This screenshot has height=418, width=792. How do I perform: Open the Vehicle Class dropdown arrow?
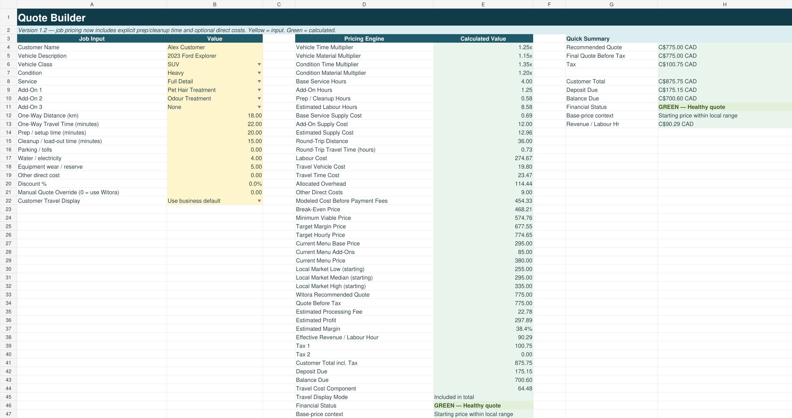[x=259, y=64]
